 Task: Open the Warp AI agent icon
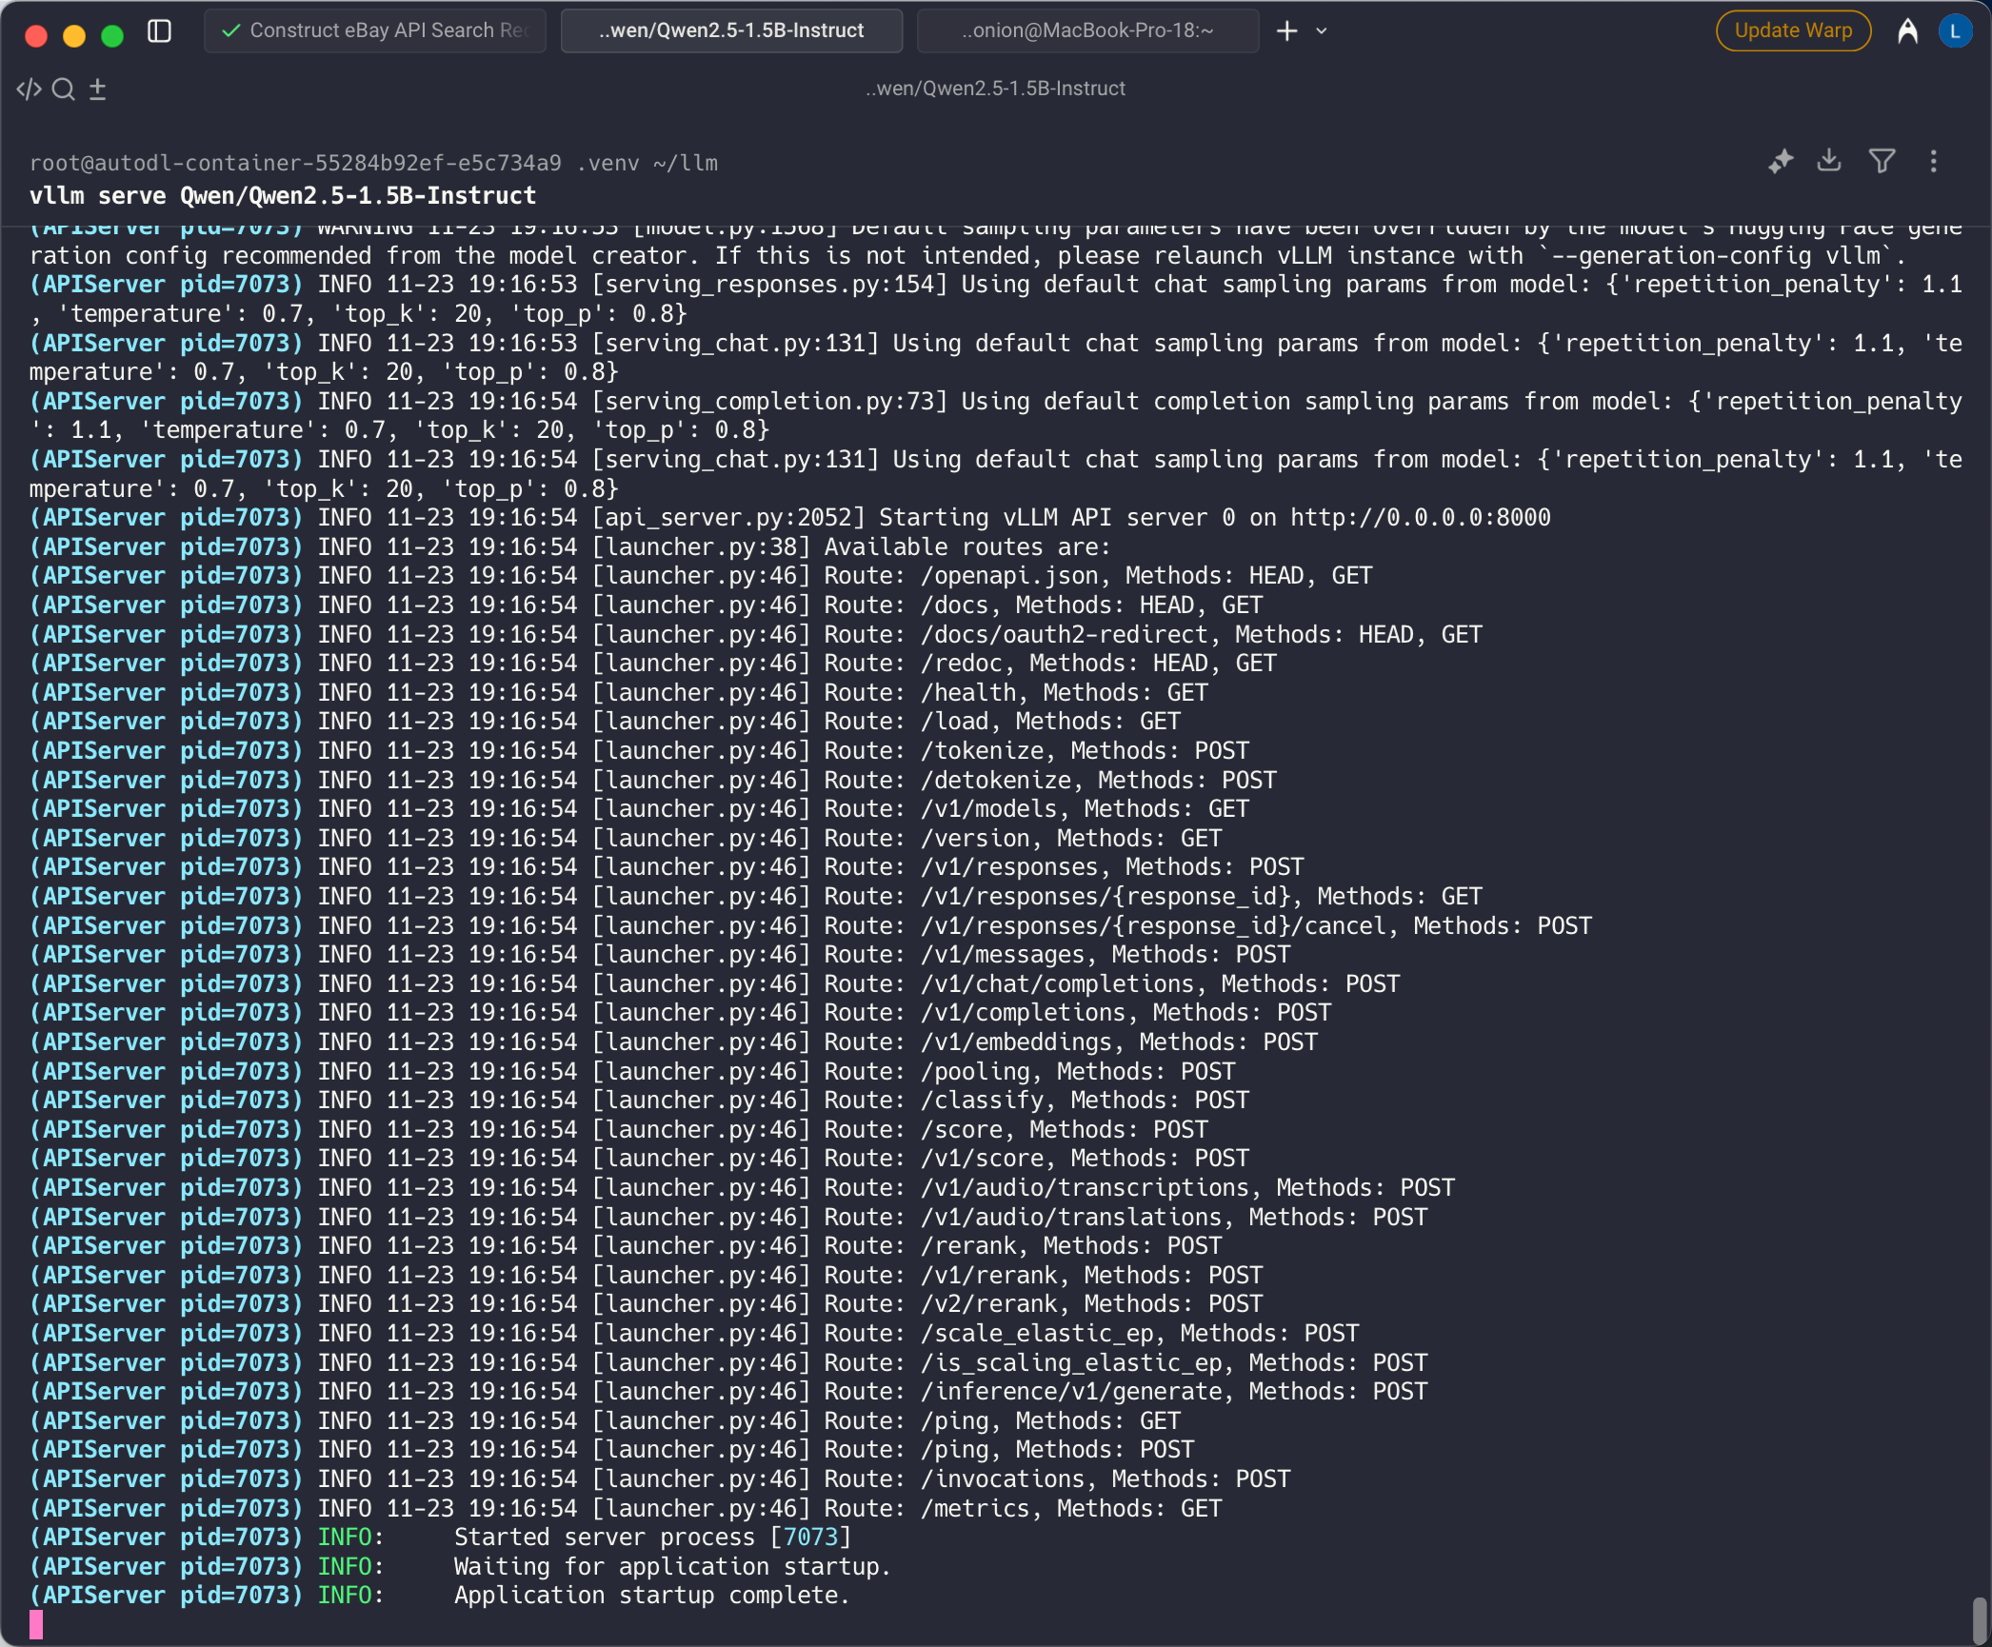1906,31
